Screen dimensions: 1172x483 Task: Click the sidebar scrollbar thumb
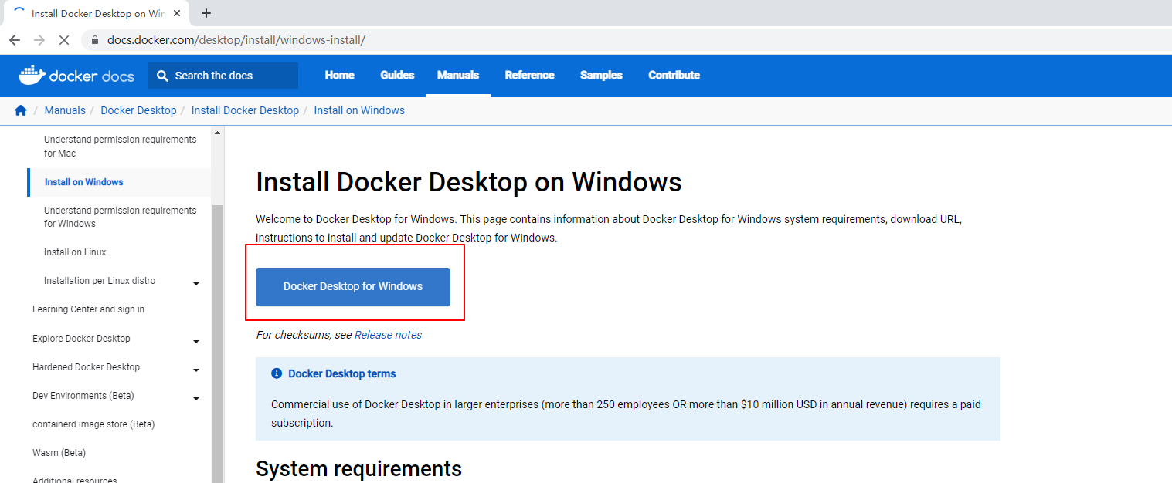(217, 343)
